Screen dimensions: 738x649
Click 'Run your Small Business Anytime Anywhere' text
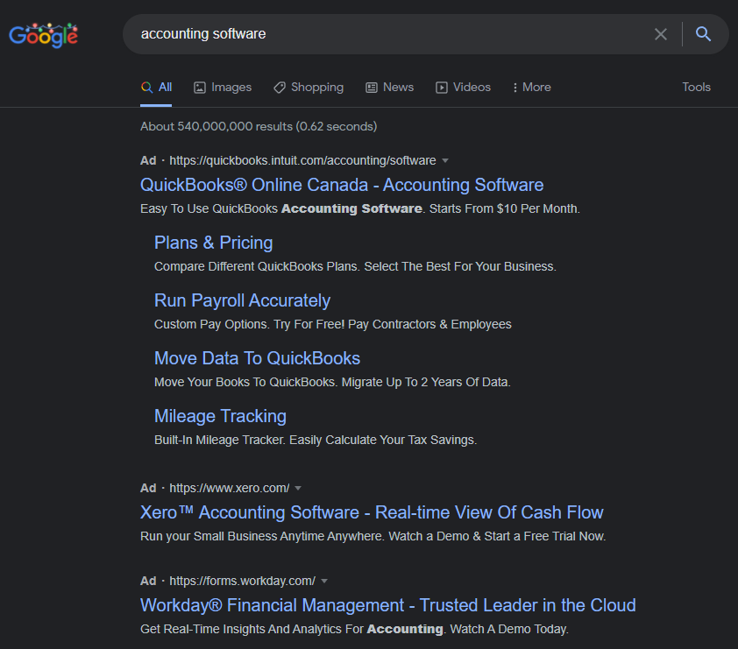click(373, 537)
